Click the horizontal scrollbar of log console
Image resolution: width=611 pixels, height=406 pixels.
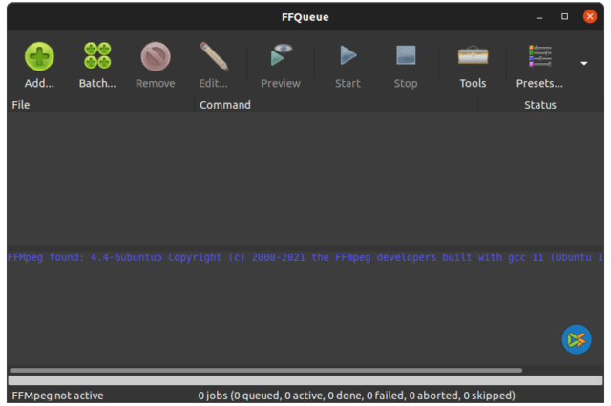click(265, 370)
